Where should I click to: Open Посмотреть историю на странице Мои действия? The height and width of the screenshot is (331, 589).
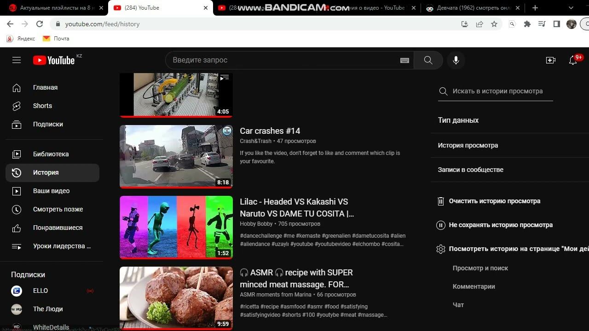[519, 249]
